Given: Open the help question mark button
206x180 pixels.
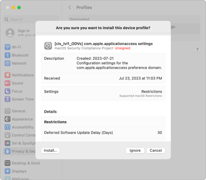Looking at the screenshot, I should tap(197, 50).
